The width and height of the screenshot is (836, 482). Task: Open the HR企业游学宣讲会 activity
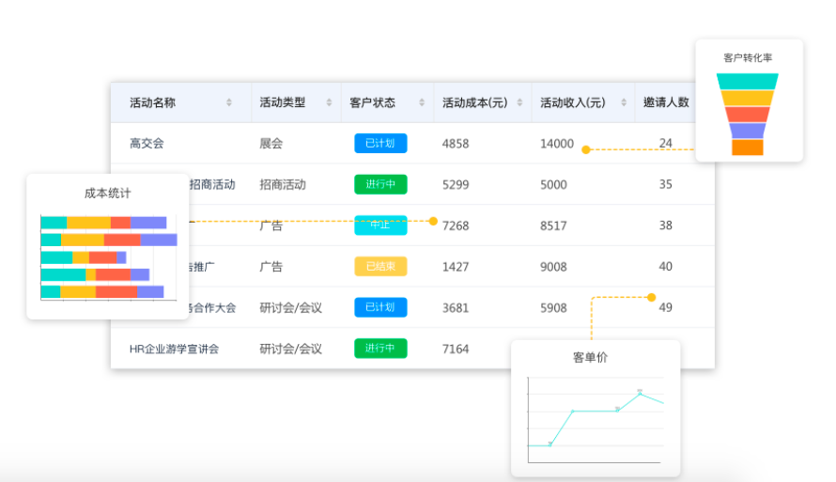(174, 349)
